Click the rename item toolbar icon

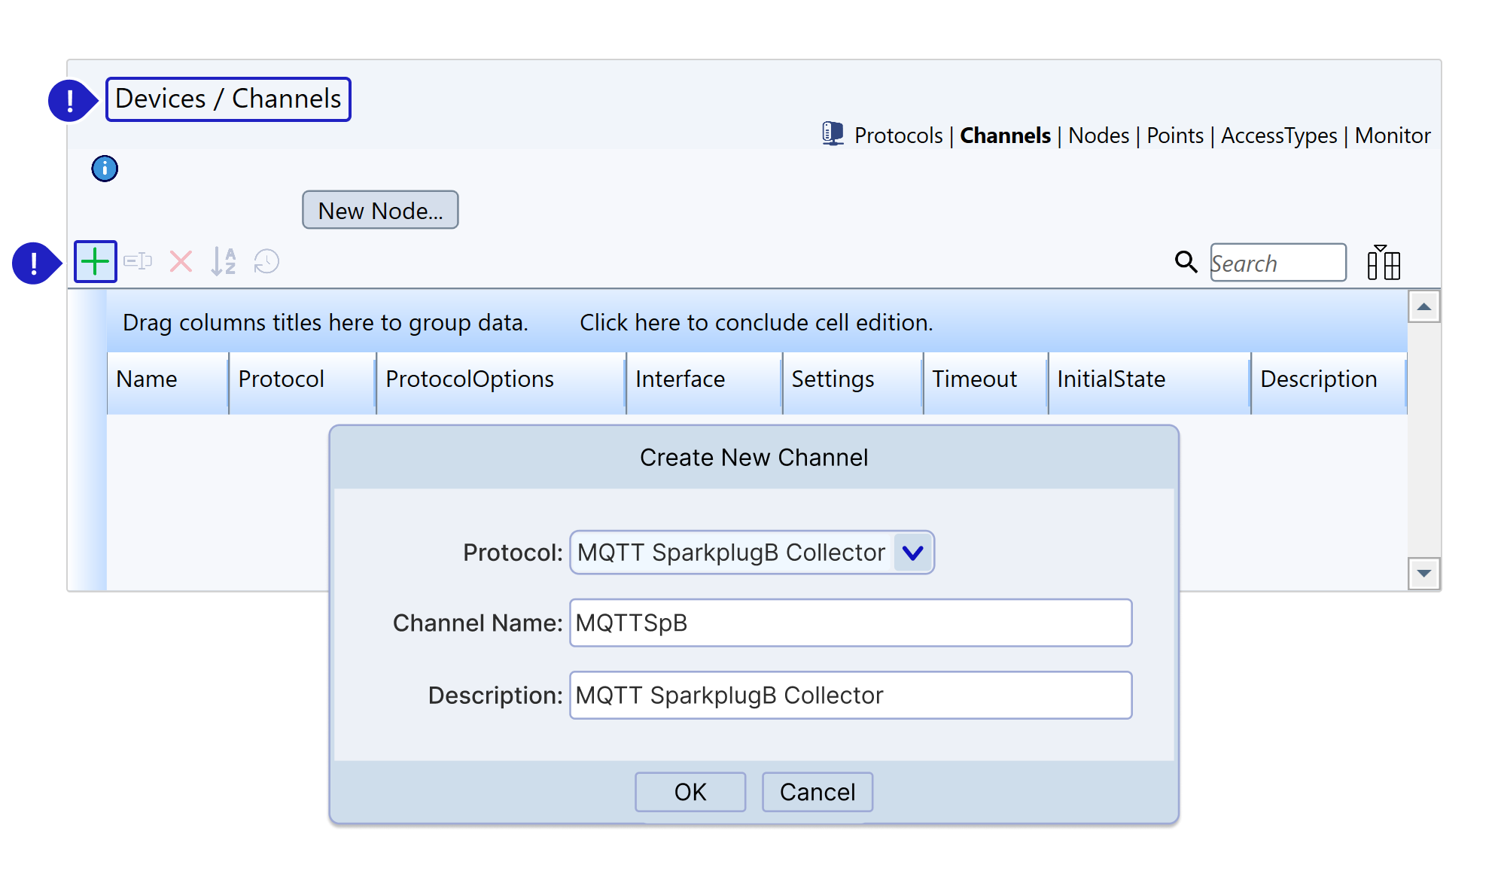point(138,262)
